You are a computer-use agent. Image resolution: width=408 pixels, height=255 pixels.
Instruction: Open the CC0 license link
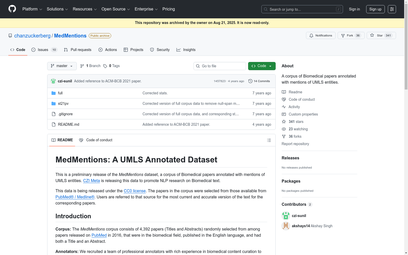coord(135,191)
